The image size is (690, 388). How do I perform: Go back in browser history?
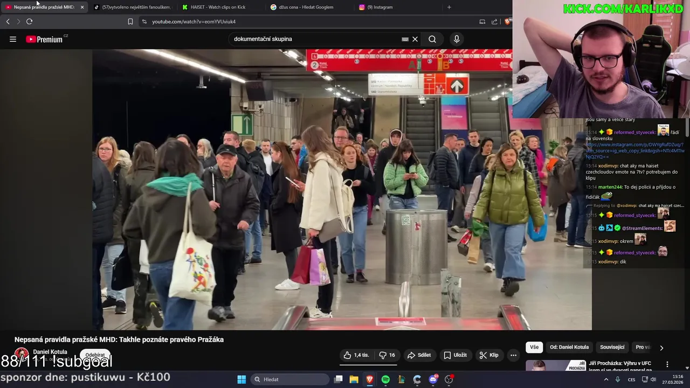tap(8, 22)
